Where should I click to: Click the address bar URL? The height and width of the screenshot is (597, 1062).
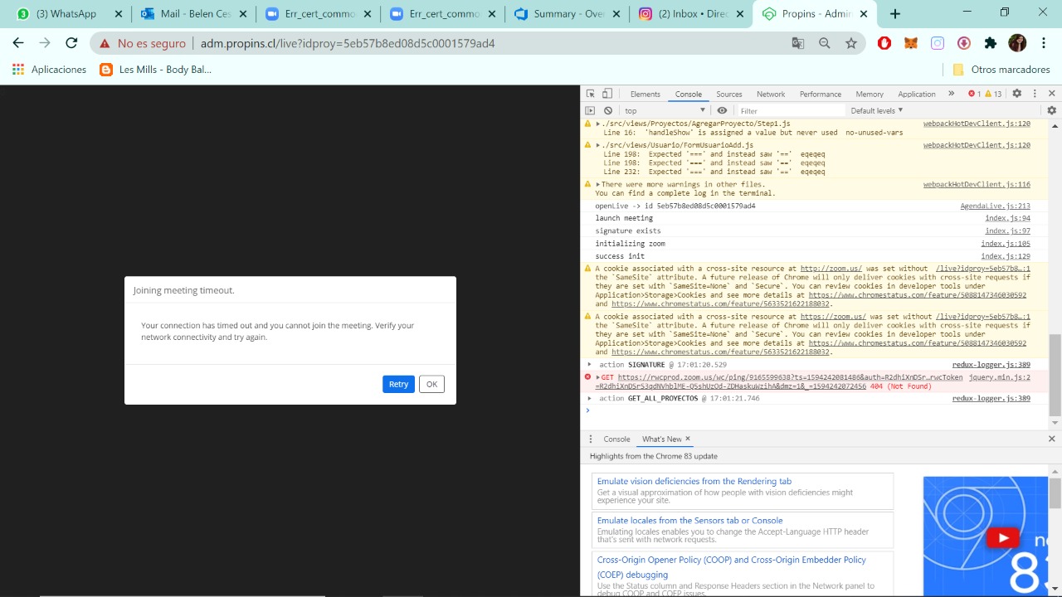pyautogui.click(x=348, y=43)
